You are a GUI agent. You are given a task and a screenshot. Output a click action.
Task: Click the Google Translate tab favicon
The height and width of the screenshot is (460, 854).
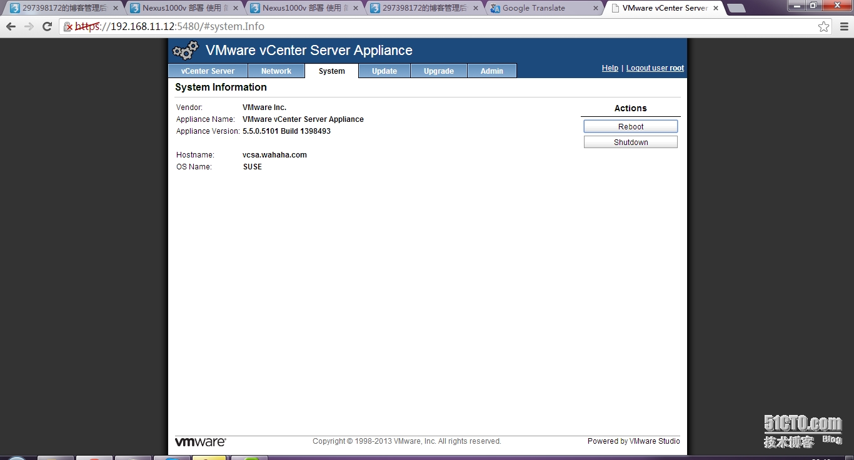pos(495,8)
